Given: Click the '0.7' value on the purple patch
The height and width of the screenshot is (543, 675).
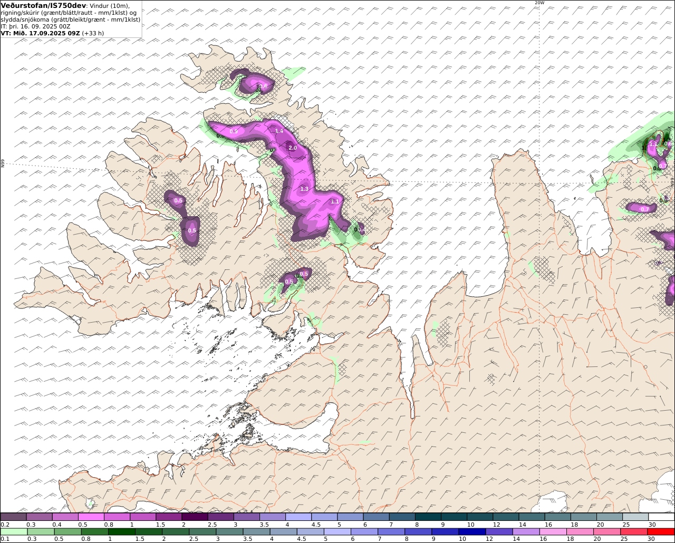Looking at the screenshot, I should [x=645, y=209].
